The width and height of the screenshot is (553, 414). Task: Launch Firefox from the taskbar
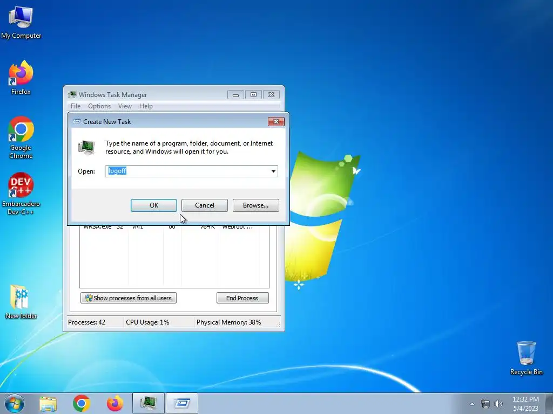115,403
